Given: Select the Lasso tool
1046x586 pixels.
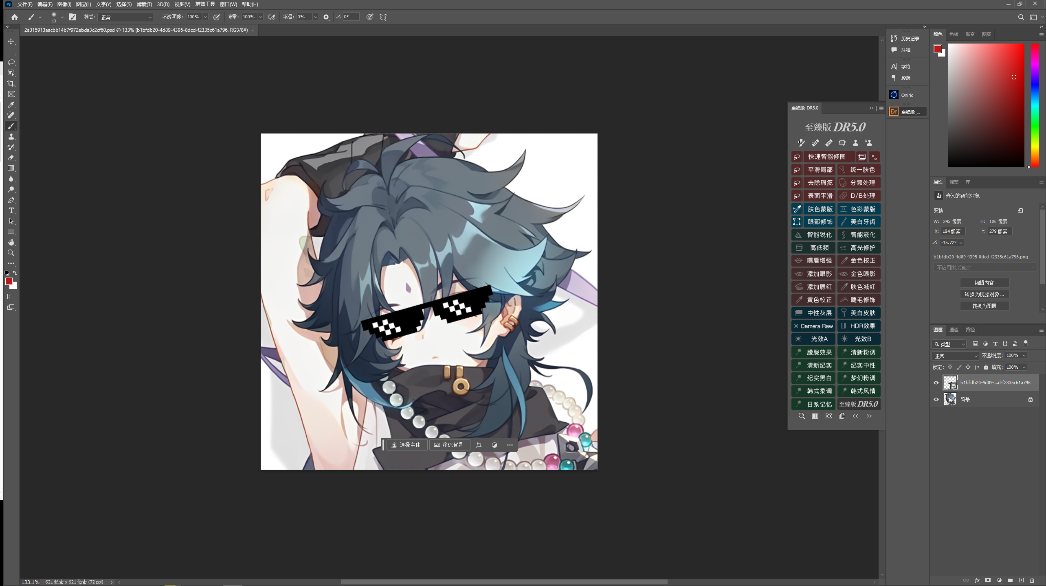Looking at the screenshot, I should point(11,62).
